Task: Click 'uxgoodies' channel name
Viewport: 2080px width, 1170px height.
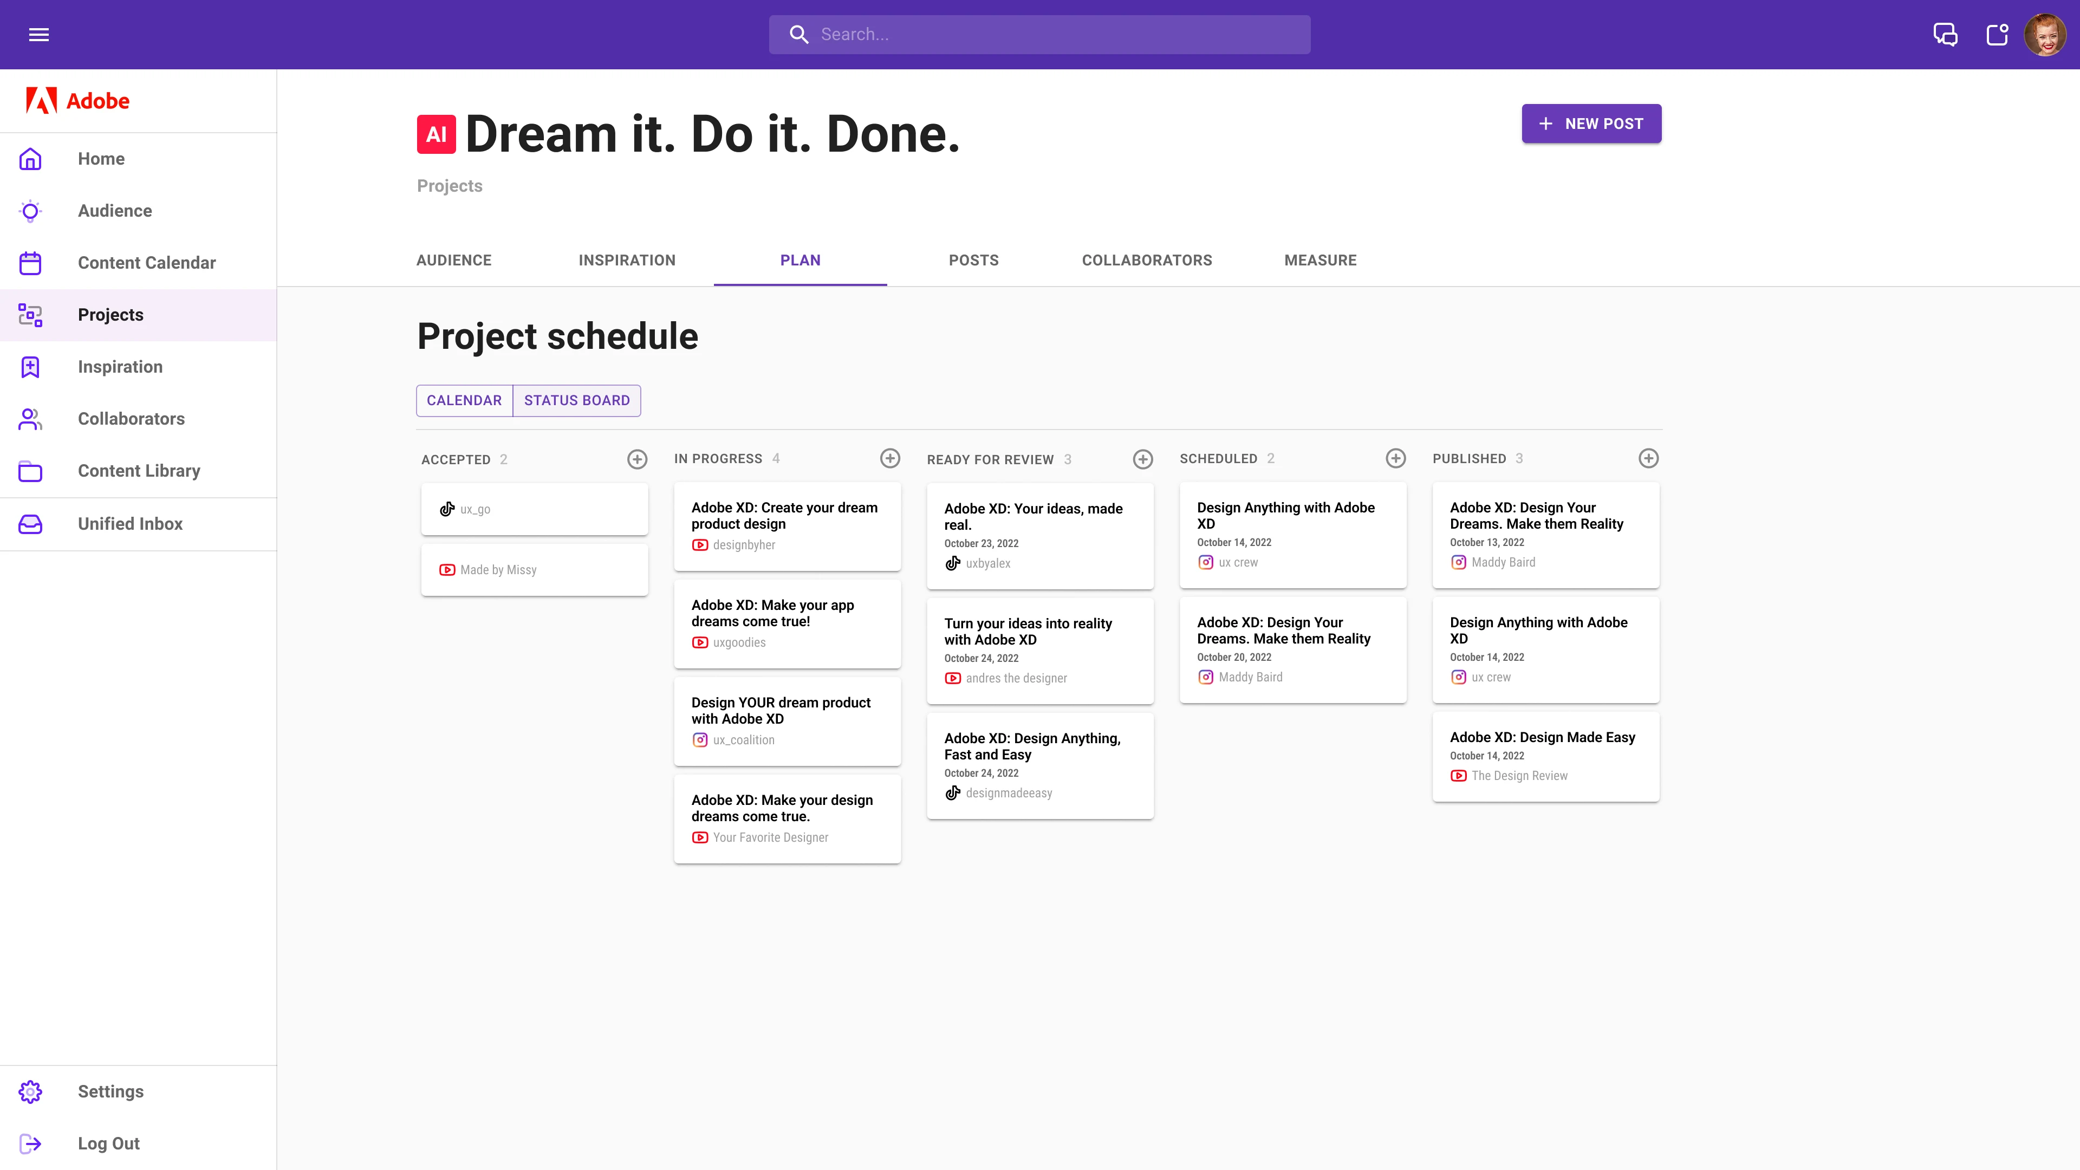Action: (739, 643)
